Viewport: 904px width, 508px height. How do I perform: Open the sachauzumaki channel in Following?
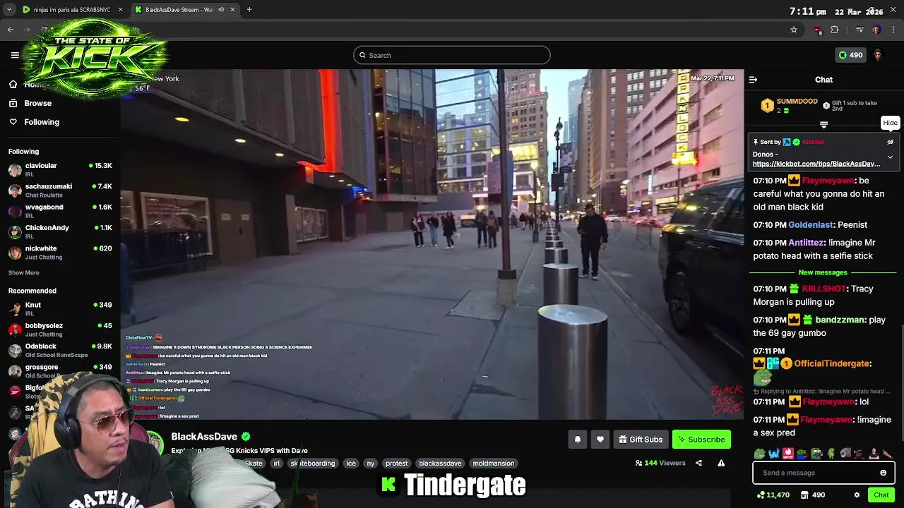click(x=60, y=190)
